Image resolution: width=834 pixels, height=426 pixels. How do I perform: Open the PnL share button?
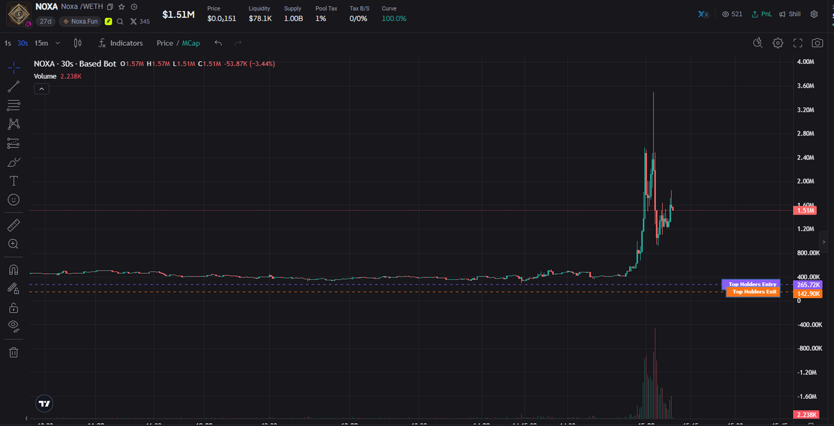point(762,14)
